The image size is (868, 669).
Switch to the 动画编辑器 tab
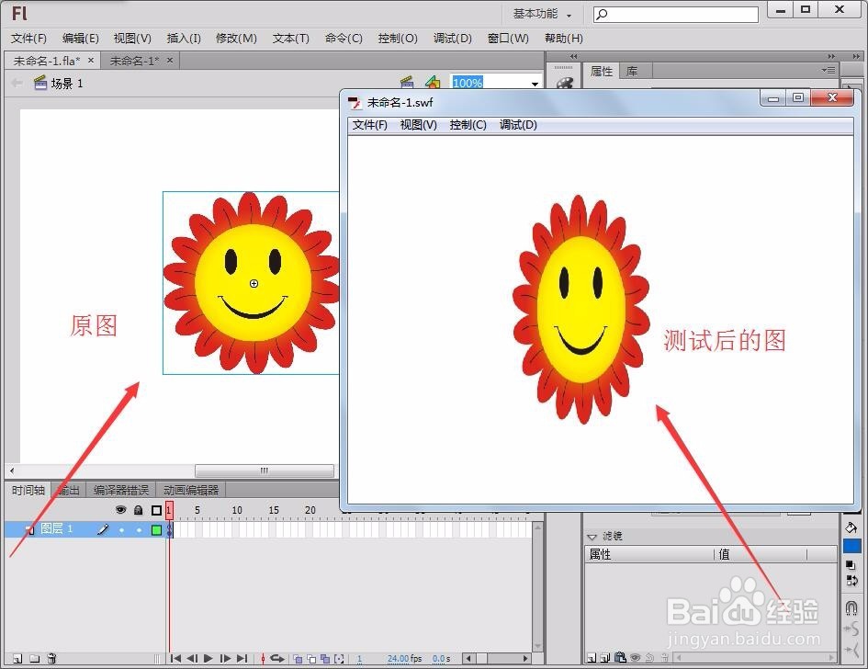pyautogui.click(x=191, y=490)
